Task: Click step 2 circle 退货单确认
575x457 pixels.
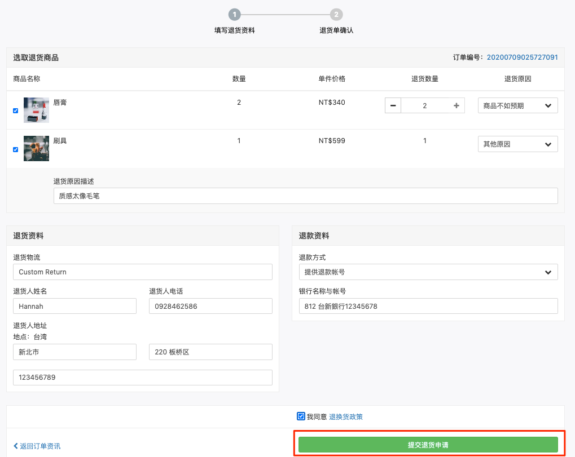Action: 336,15
